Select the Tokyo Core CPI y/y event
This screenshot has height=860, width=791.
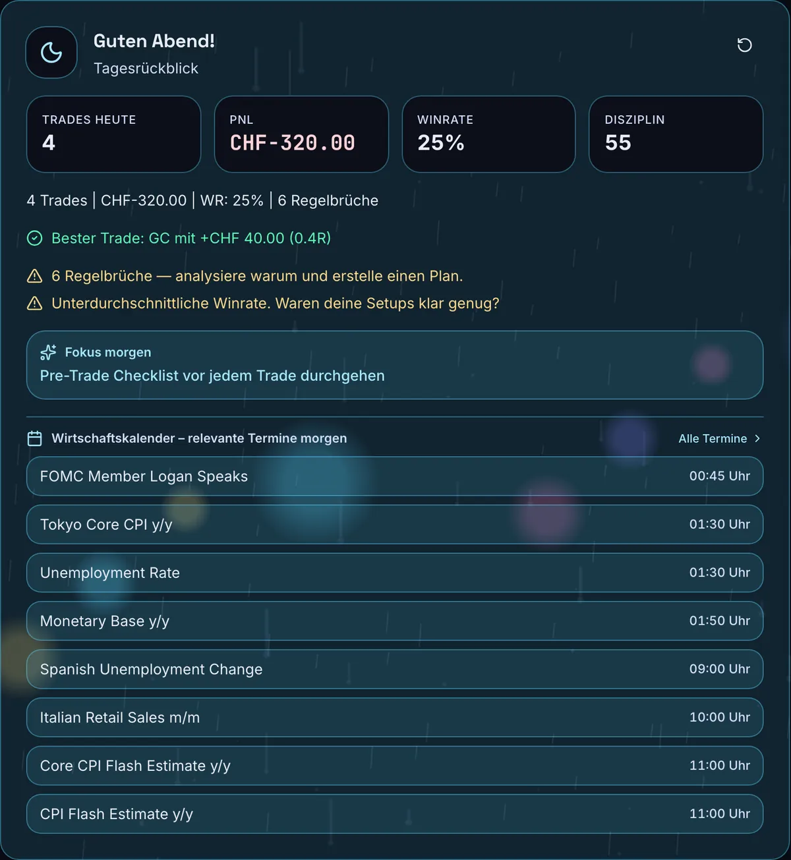(395, 525)
